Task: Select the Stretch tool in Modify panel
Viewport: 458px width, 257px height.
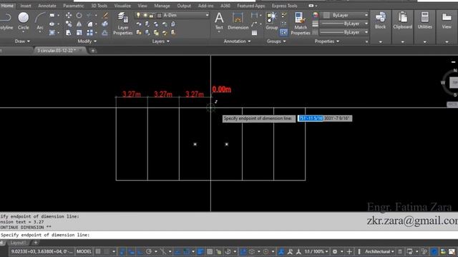Action: pyautogui.click(x=69, y=33)
